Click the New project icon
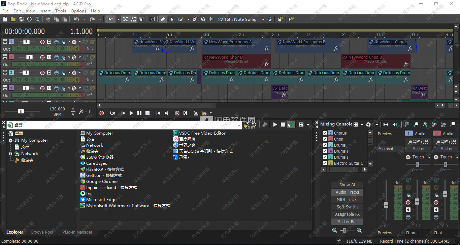 (5, 19)
